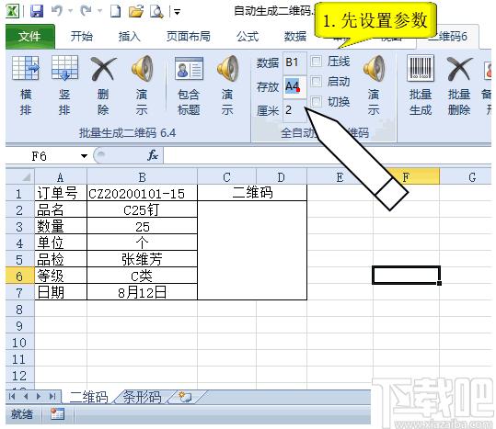Go to the next sheet tab arrow
The height and width of the screenshot is (429, 496).
coord(39,396)
